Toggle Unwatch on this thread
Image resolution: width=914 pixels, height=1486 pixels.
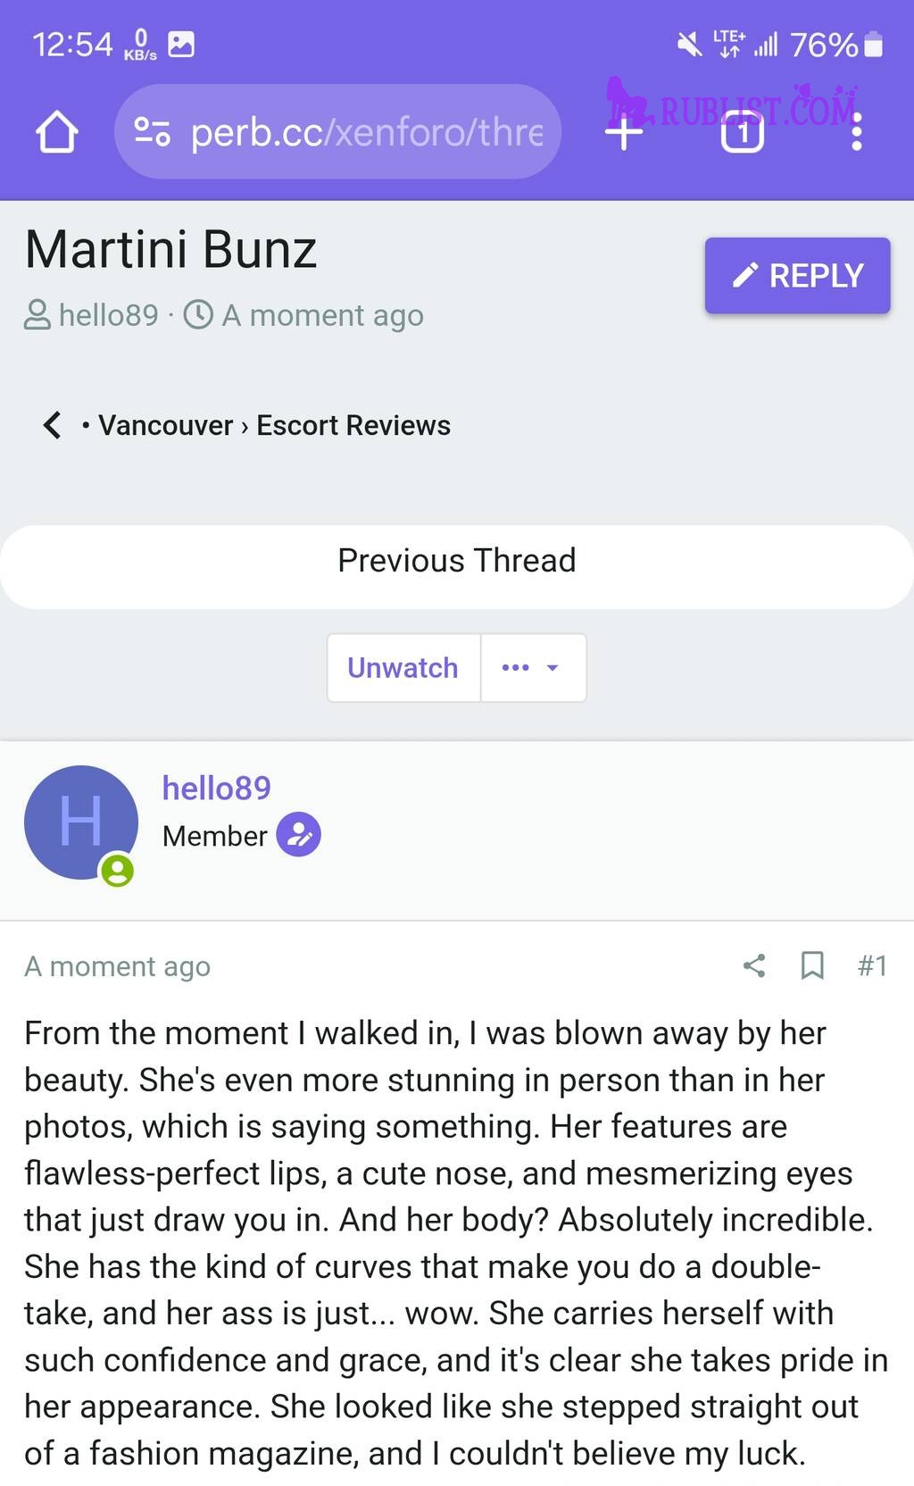[403, 668]
